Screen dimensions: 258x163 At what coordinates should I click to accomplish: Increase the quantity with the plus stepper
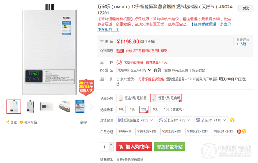coord(111,144)
